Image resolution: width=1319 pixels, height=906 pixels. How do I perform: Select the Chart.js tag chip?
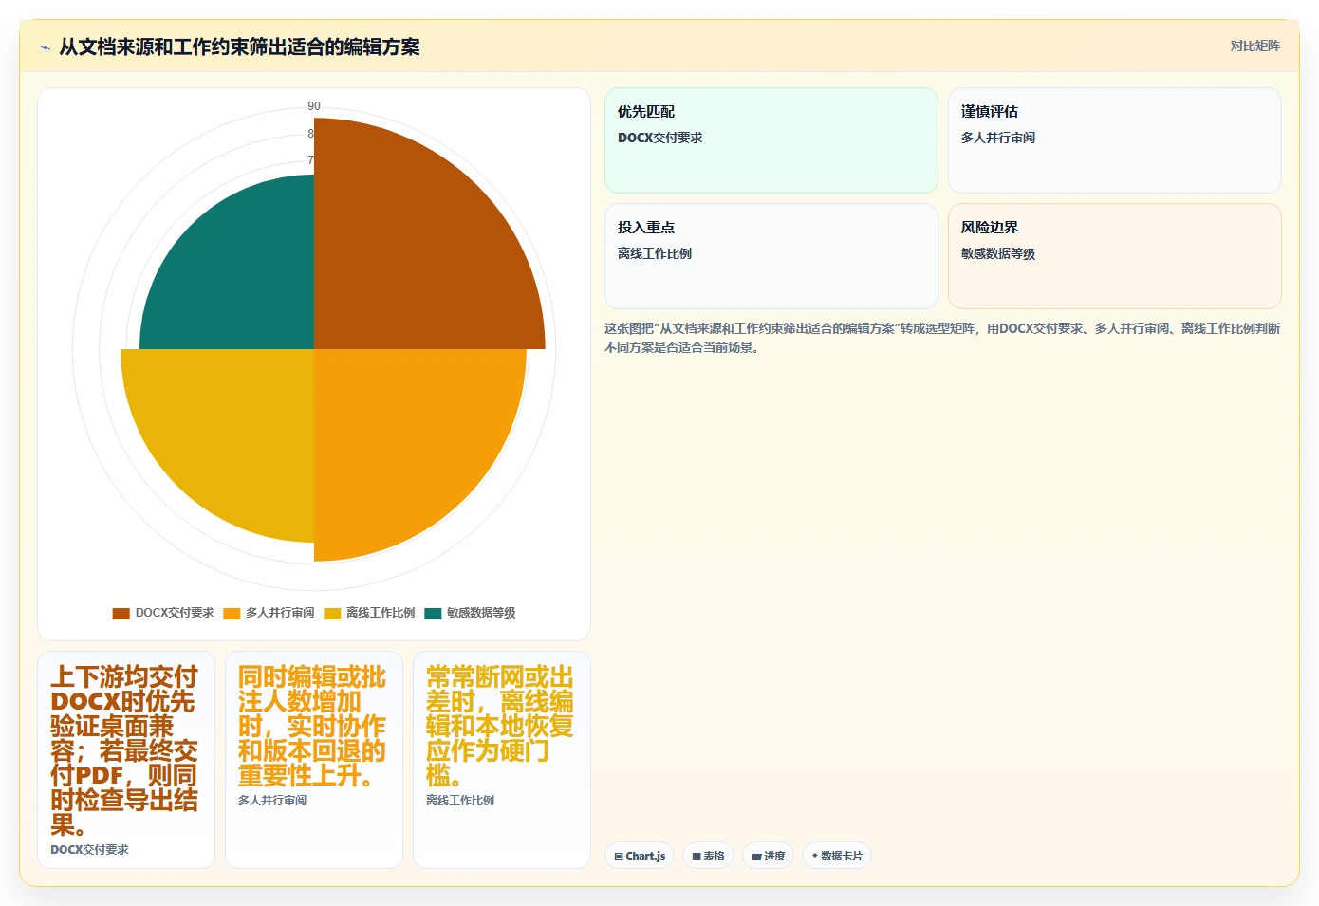pos(640,856)
